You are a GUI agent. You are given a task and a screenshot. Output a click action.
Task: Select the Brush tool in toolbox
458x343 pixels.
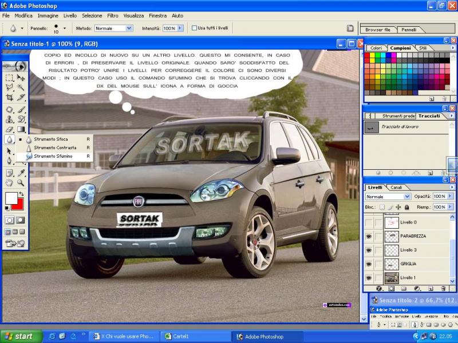tap(21, 110)
